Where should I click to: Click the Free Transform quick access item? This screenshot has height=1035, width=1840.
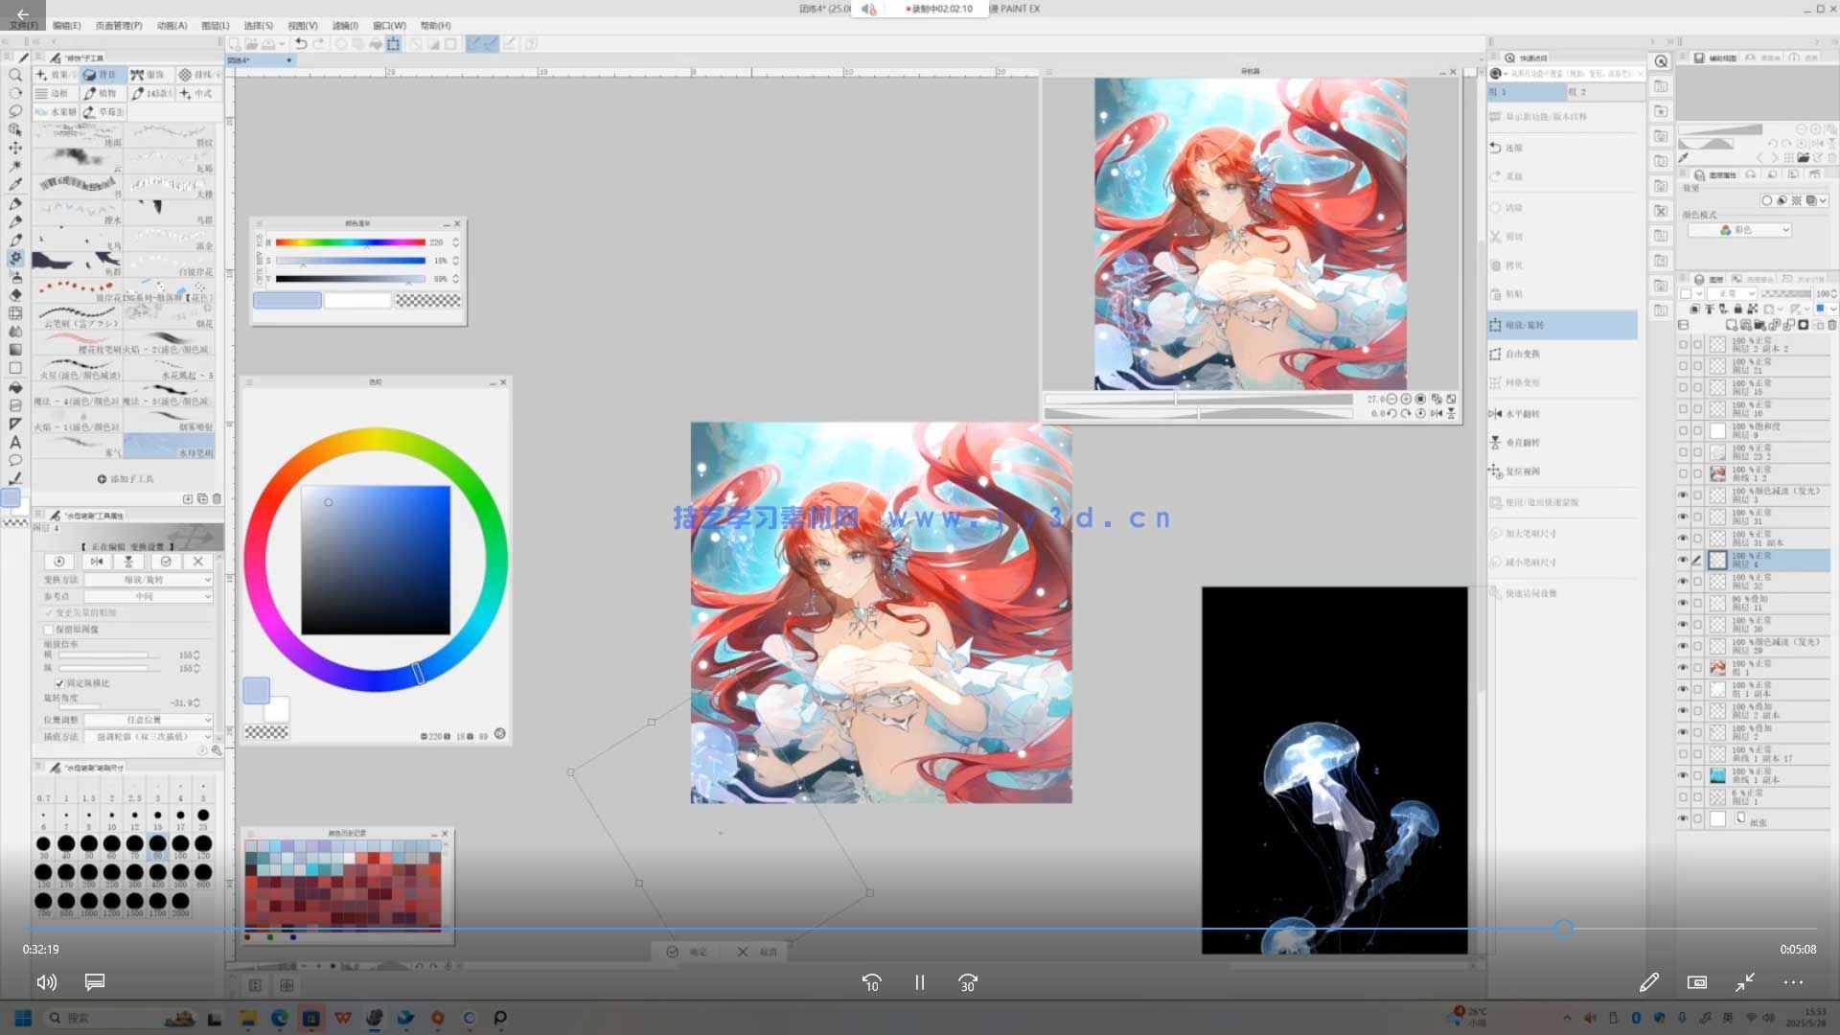coord(1522,354)
